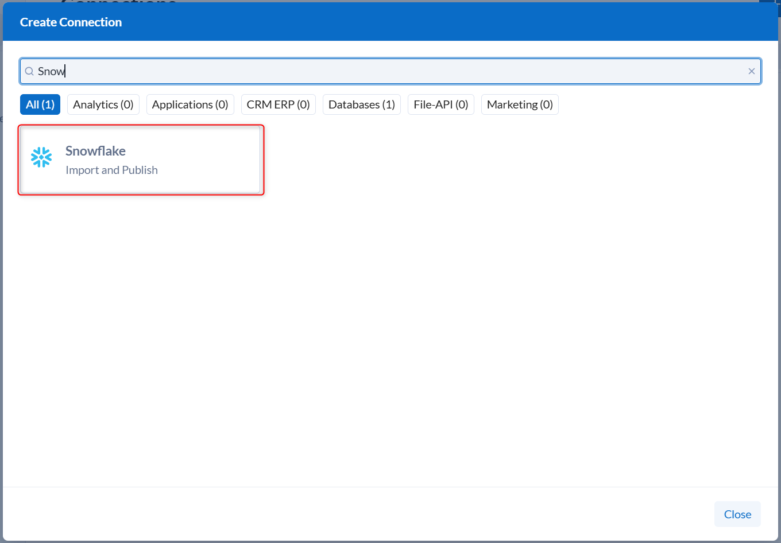The image size is (781, 543).
Task: Focus the connection search field
Action: (390, 71)
